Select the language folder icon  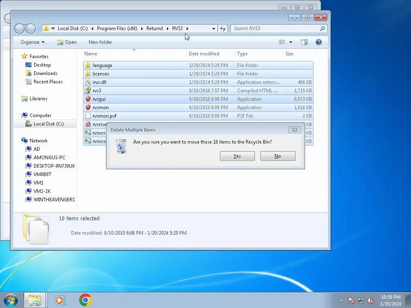pyautogui.click(x=88, y=65)
